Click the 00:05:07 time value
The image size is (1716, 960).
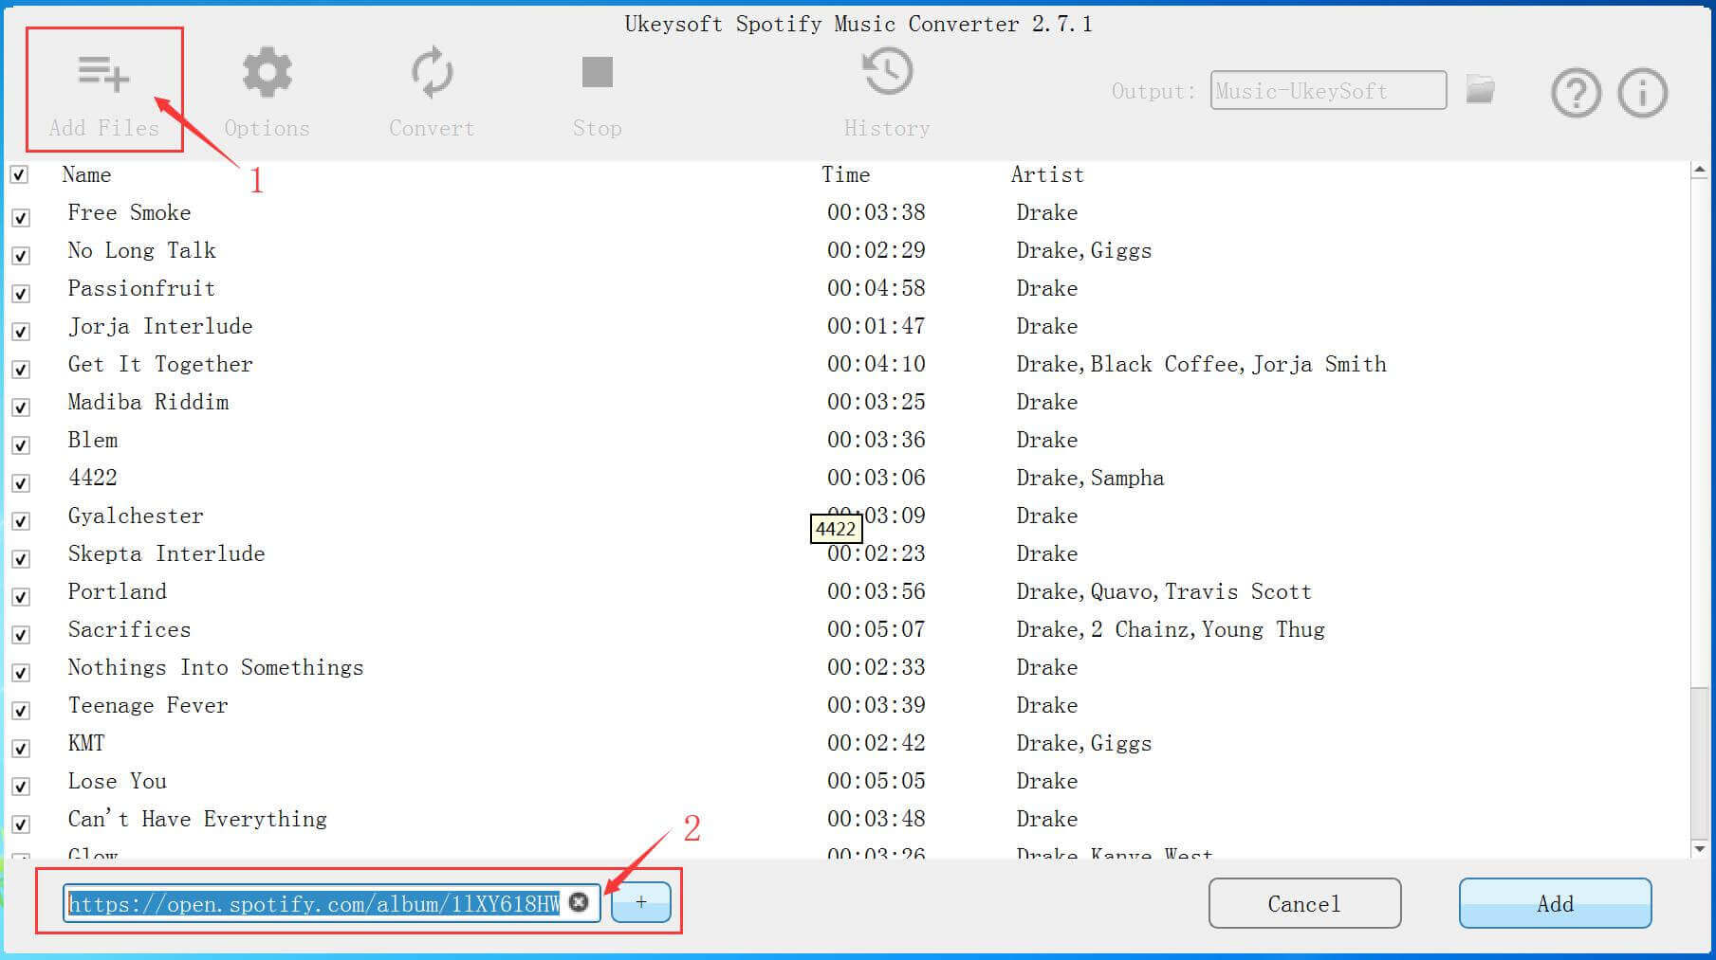[876, 629]
